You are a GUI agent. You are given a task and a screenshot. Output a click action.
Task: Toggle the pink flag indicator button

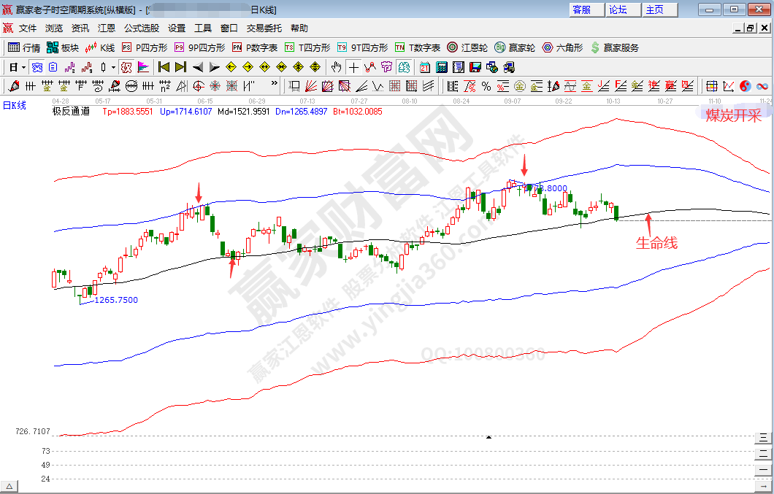point(143,67)
